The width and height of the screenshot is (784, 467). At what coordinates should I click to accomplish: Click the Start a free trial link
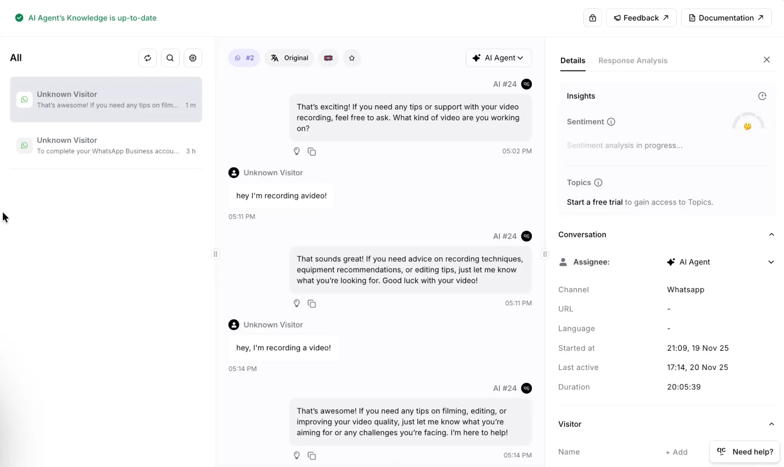(594, 202)
